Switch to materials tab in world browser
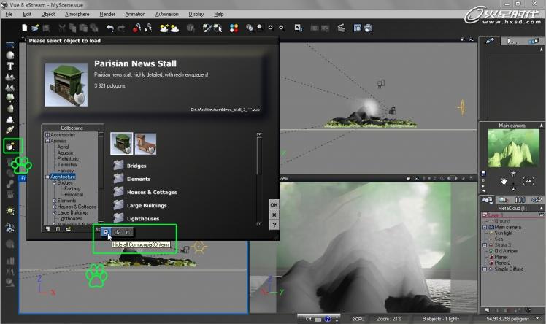Viewport: 546px width, 324px height. point(503,200)
